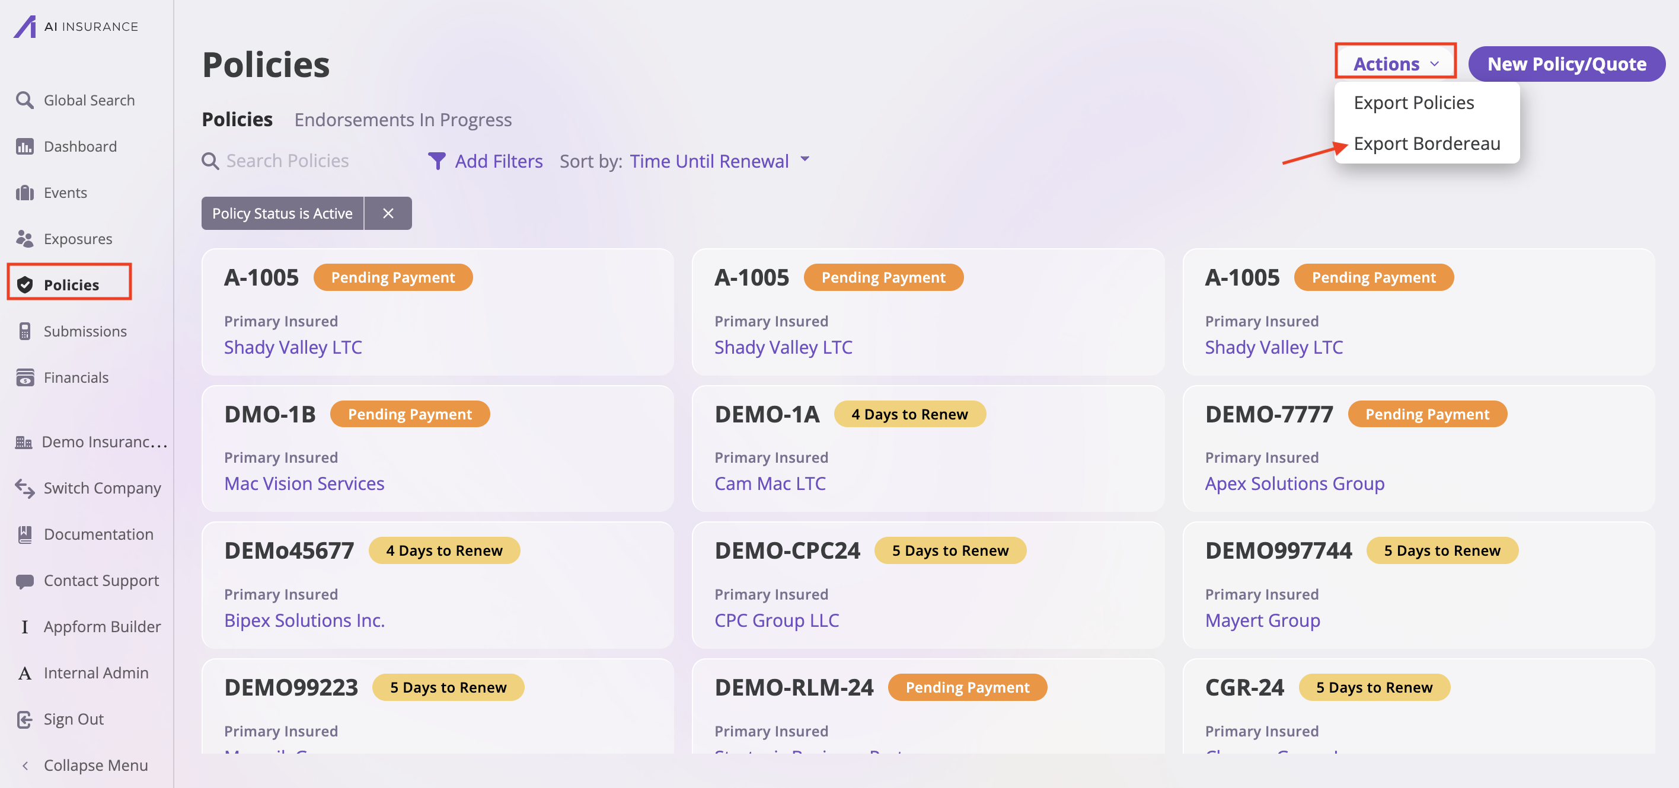Choose Export Policies menu option
The width and height of the screenshot is (1679, 788).
[1413, 103]
